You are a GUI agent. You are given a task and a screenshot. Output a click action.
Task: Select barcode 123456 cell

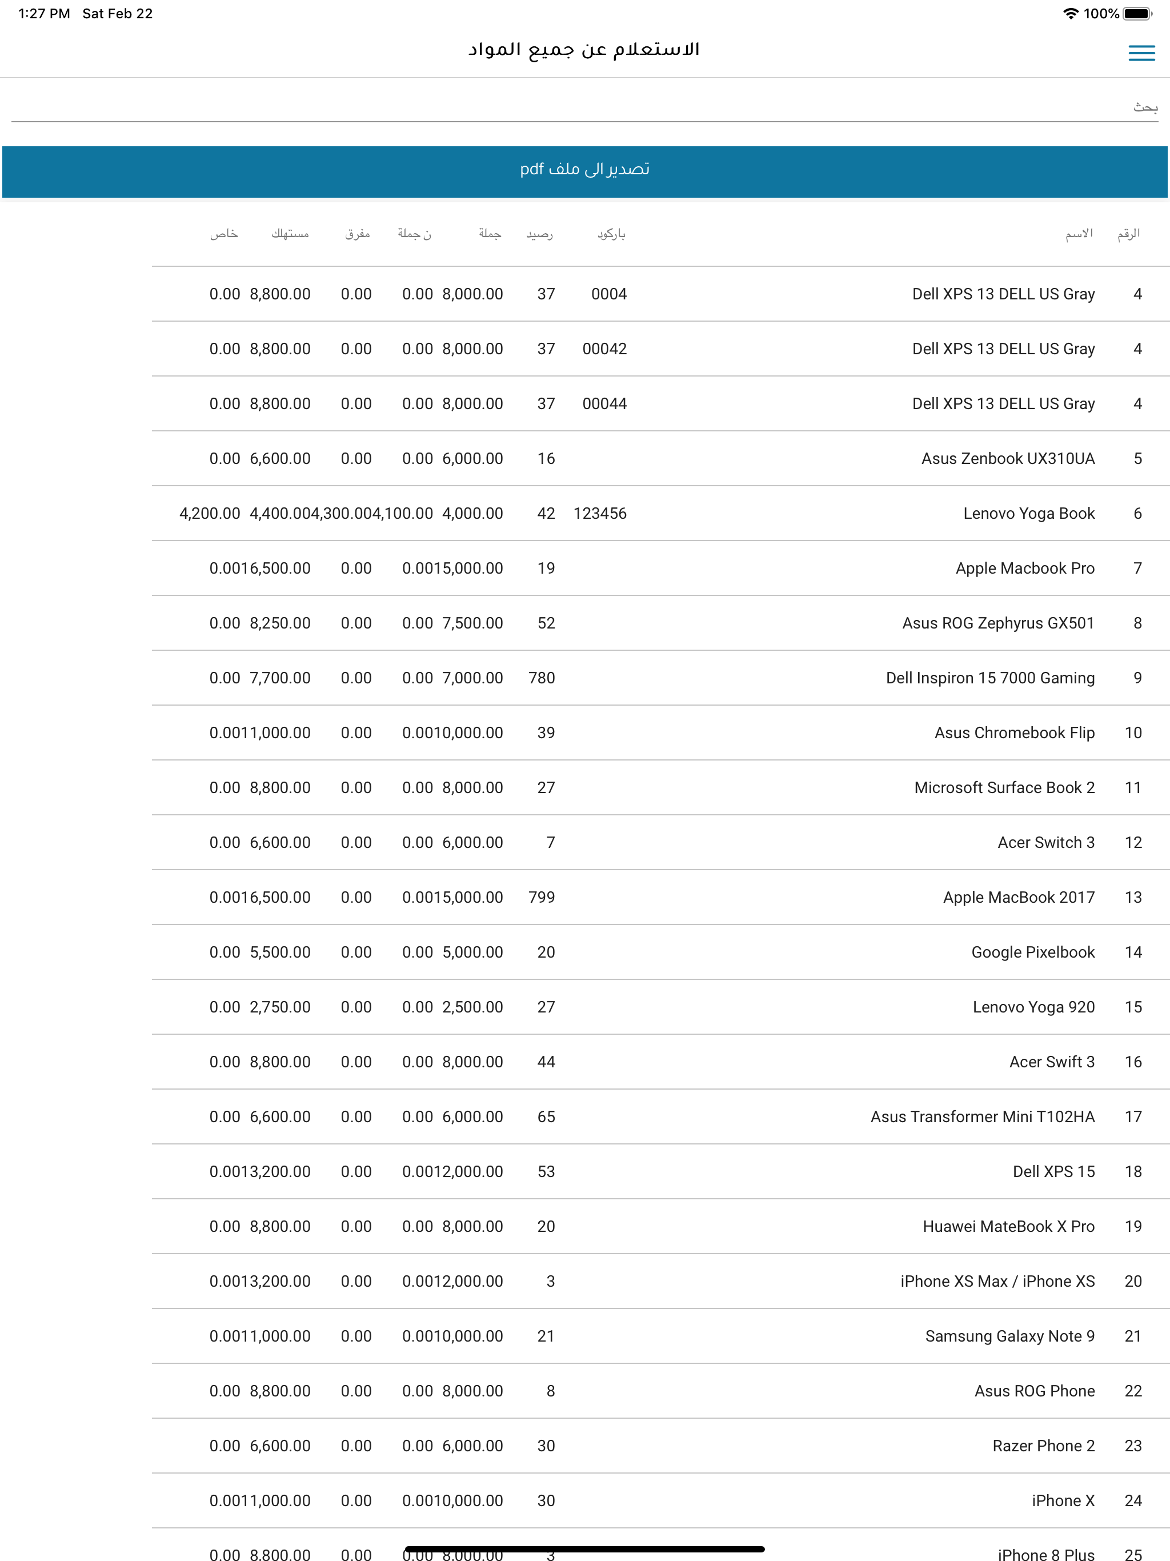click(x=600, y=514)
